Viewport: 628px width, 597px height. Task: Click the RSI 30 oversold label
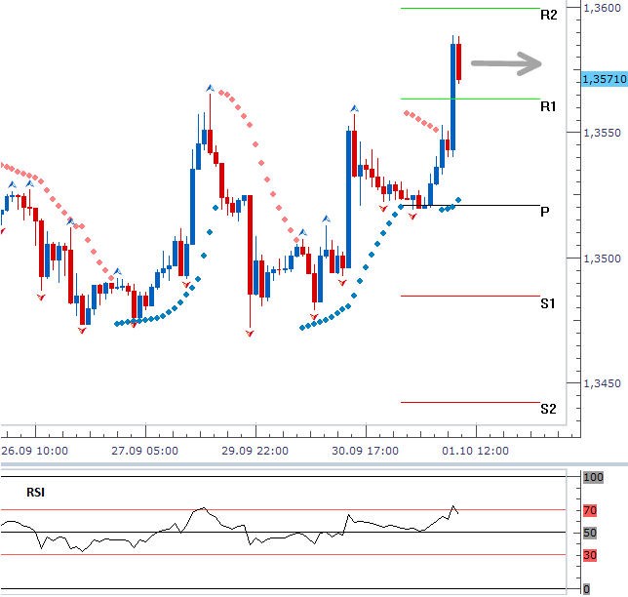point(590,555)
